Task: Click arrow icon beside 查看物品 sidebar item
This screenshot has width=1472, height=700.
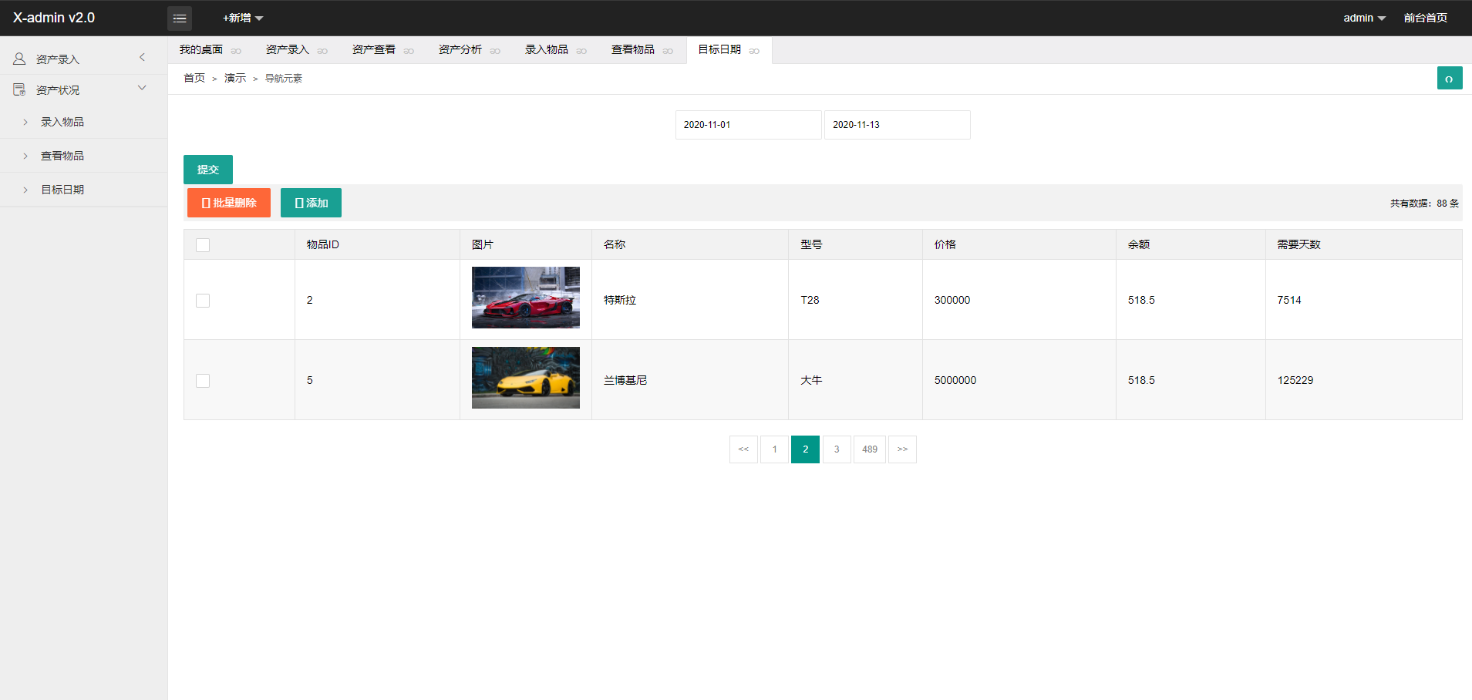Action: click(25, 156)
